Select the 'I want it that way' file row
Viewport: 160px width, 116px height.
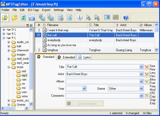coord(94,30)
